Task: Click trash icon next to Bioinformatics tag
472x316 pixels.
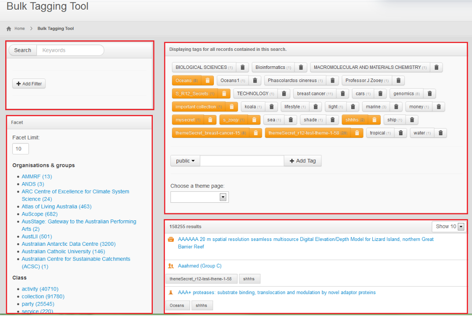Action: [x=301, y=68]
